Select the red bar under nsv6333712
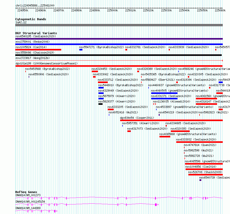This screenshot has width=230, height=214. (x=103, y=82)
